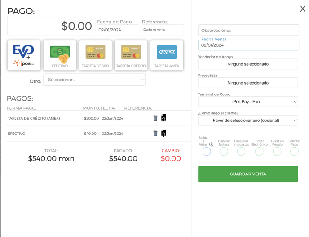Screen dimensions: 309x237
Task: Click upload icon for AMEX payment
Action: pos(163,118)
